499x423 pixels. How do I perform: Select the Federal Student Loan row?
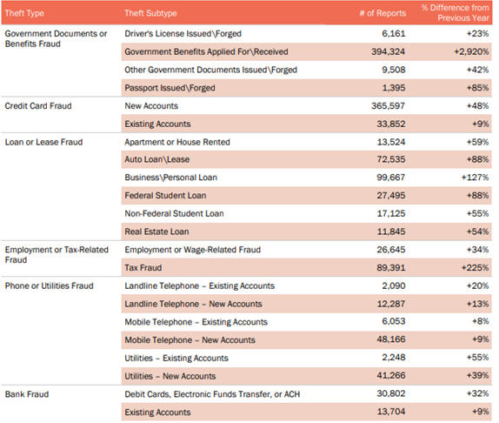(307, 196)
